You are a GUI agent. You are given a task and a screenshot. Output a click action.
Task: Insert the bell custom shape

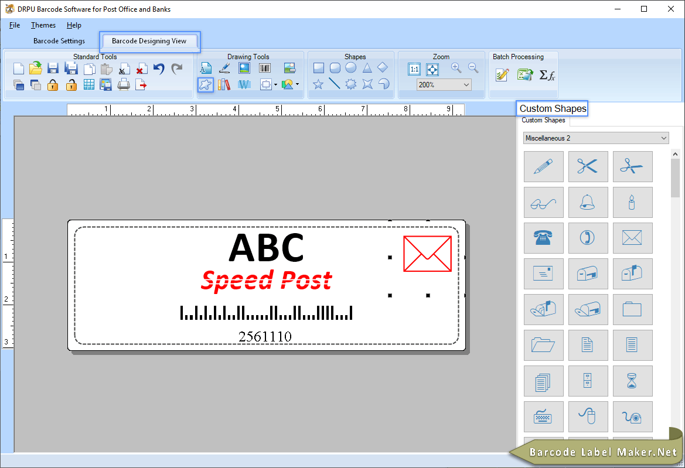coord(588,203)
